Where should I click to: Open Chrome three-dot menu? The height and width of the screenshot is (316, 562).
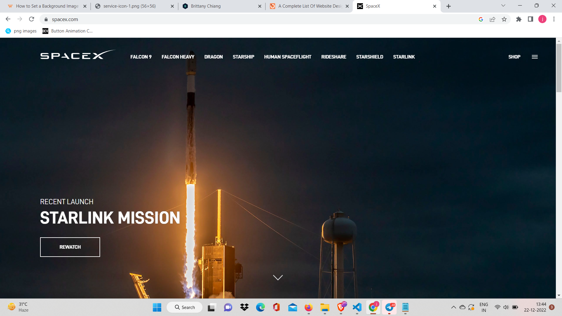pos(554,19)
